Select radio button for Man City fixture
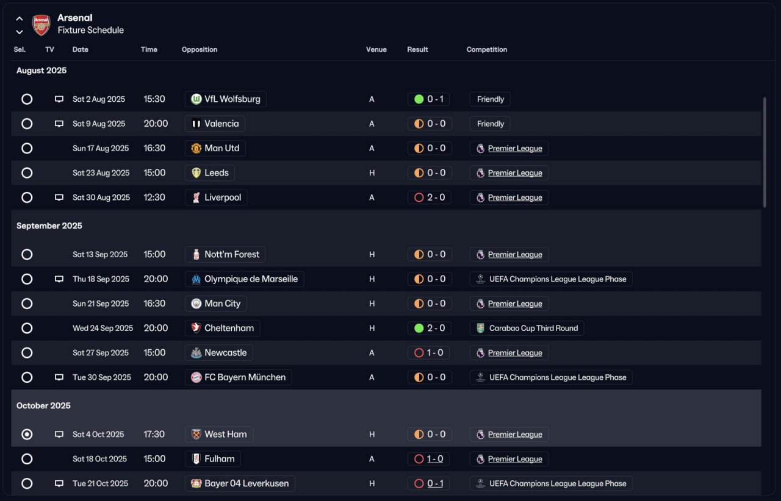 pyautogui.click(x=27, y=304)
